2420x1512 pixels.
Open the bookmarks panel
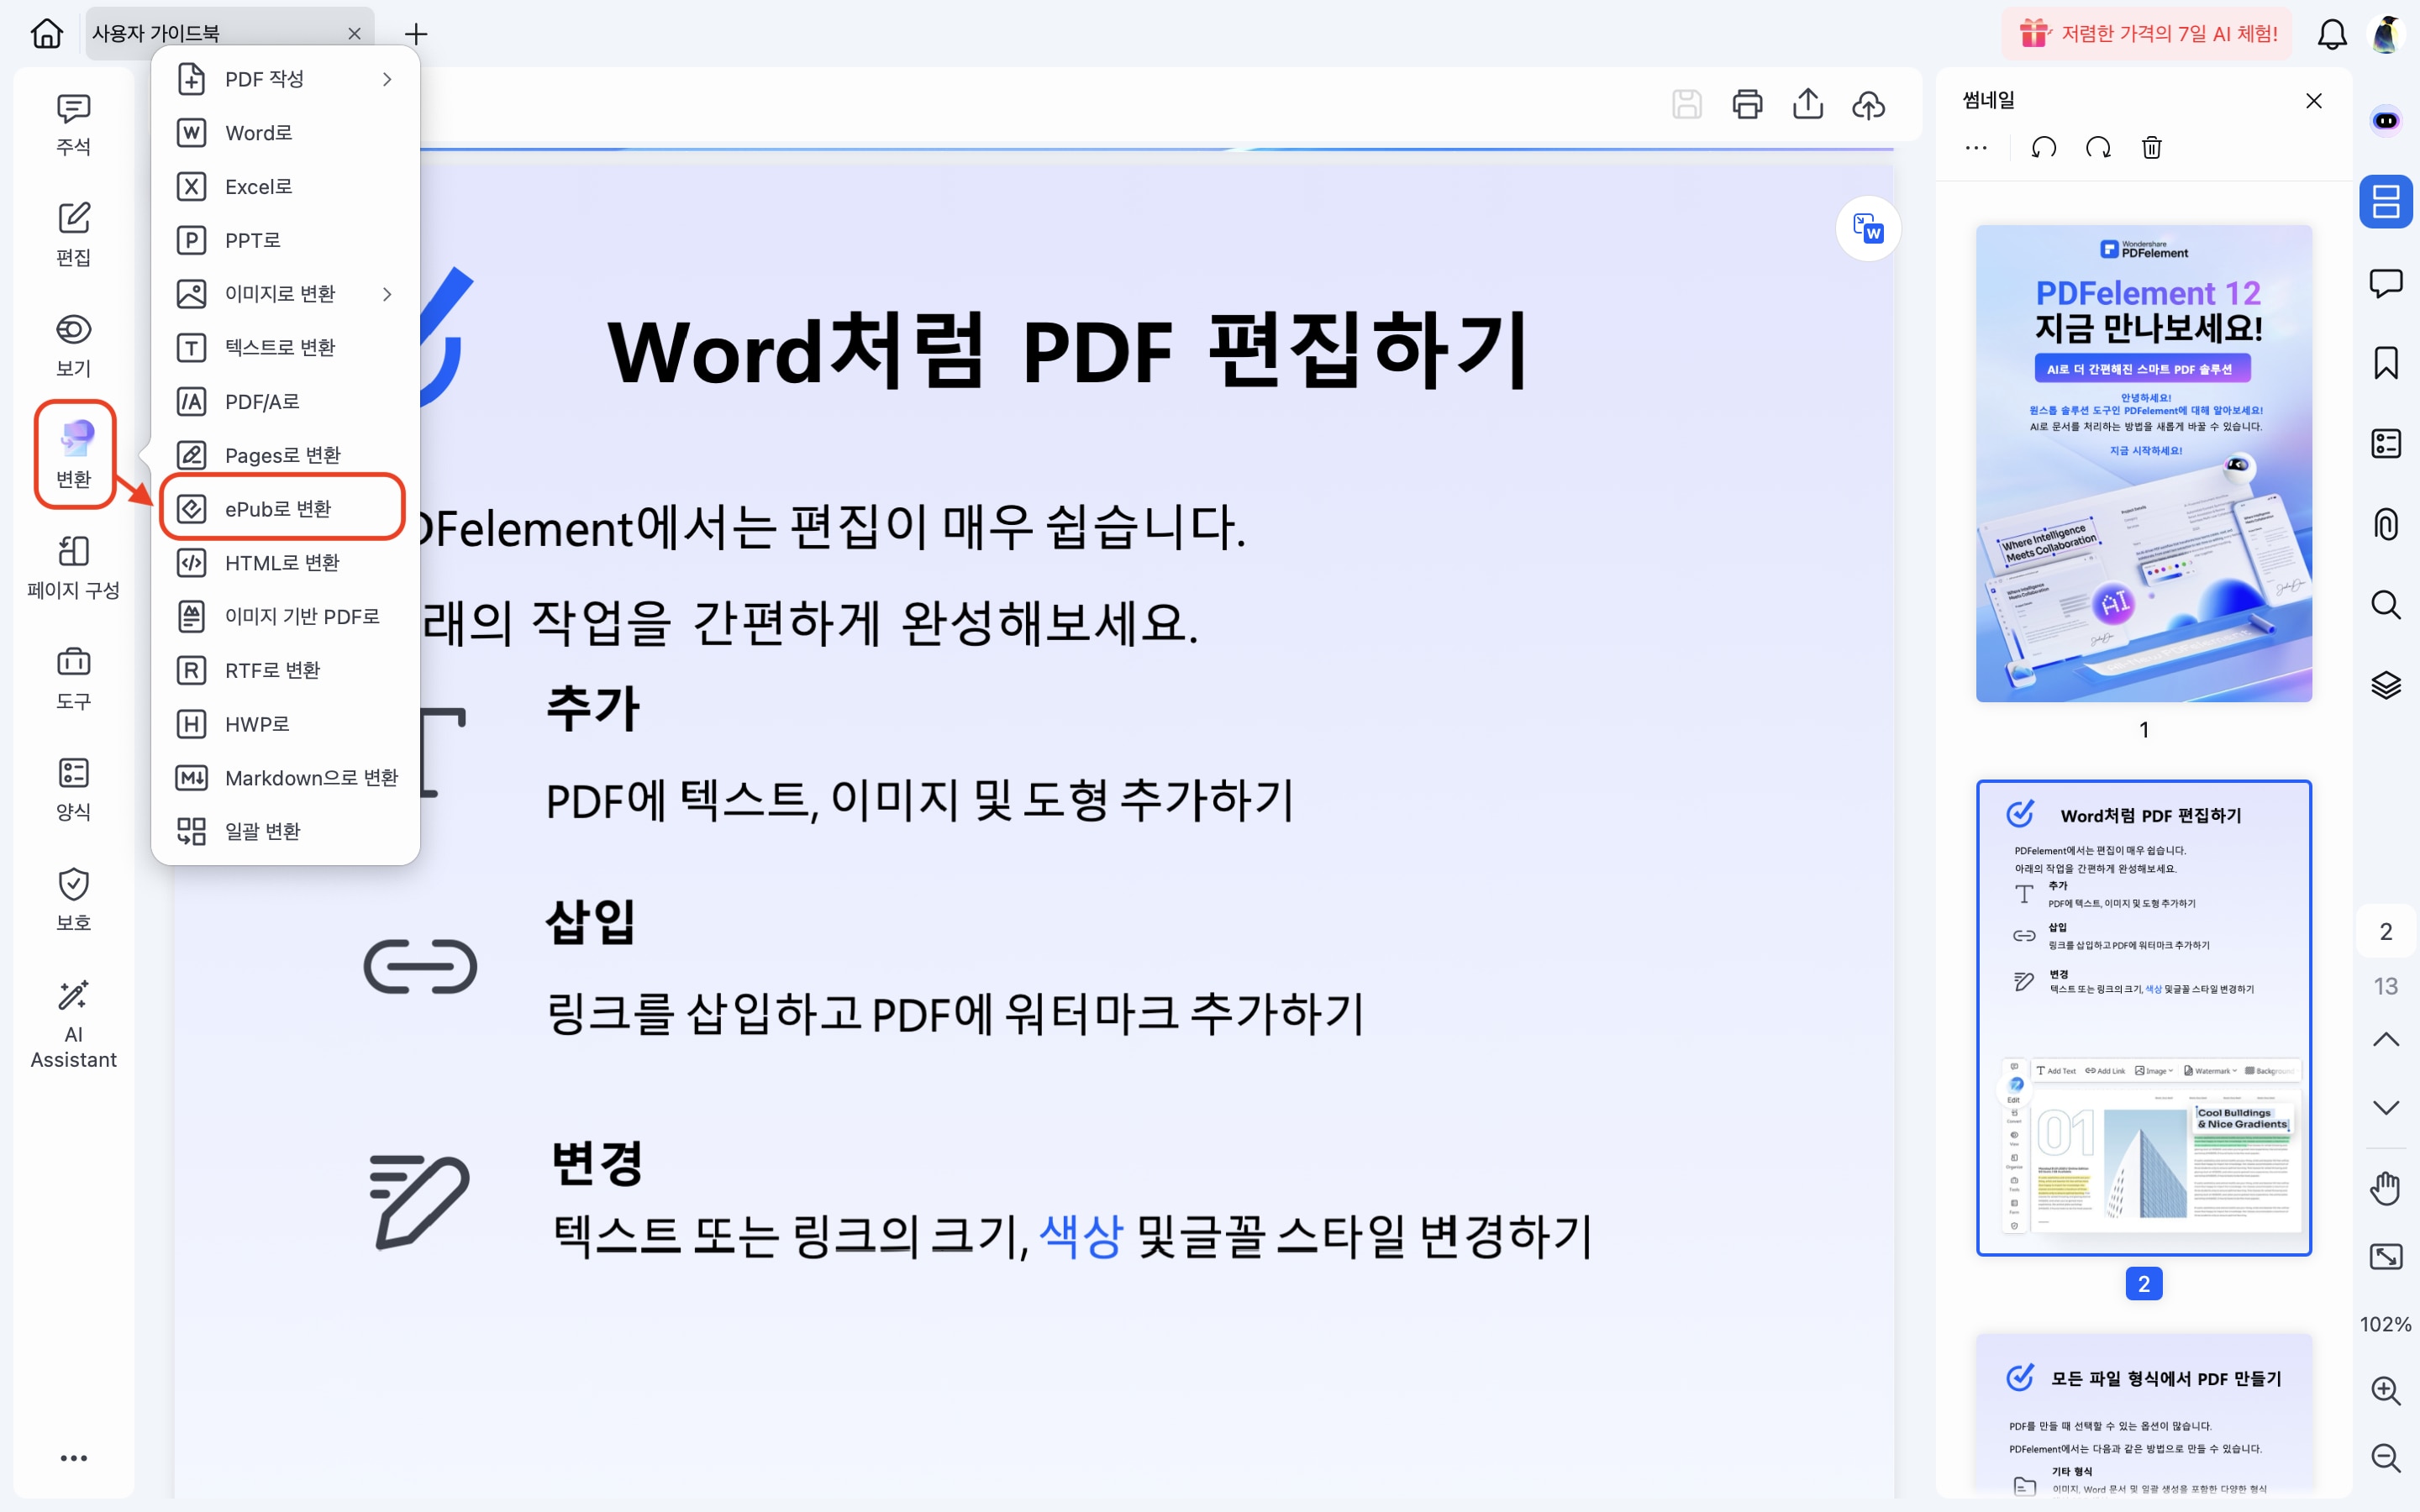pos(2386,363)
